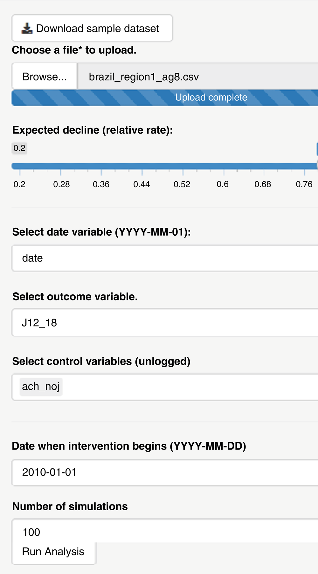Set decline slider to the 0.44 tick

142,166
